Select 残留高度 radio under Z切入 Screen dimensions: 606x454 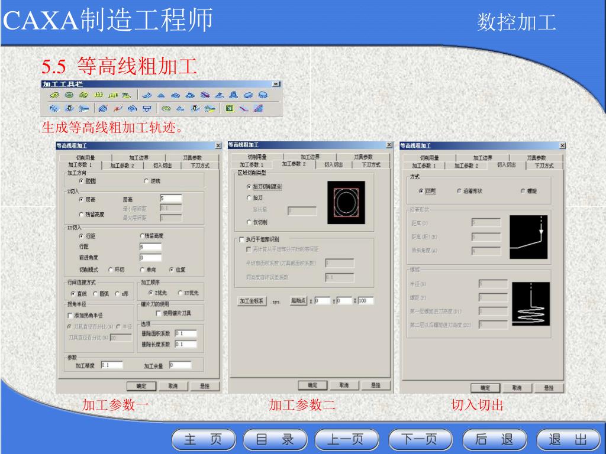[81, 214]
